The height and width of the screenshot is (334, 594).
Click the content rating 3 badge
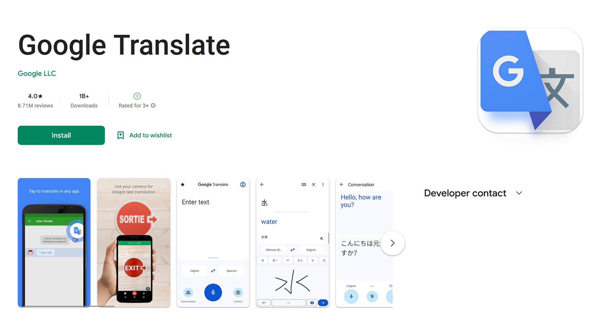137,96
